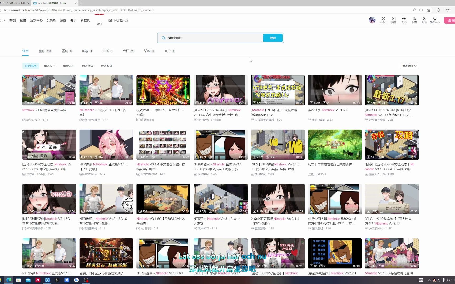Open the NTR狂热 正式版攻略 video thumbnail
The width and height of the screenshot is (455, 284).
point(278,90)
